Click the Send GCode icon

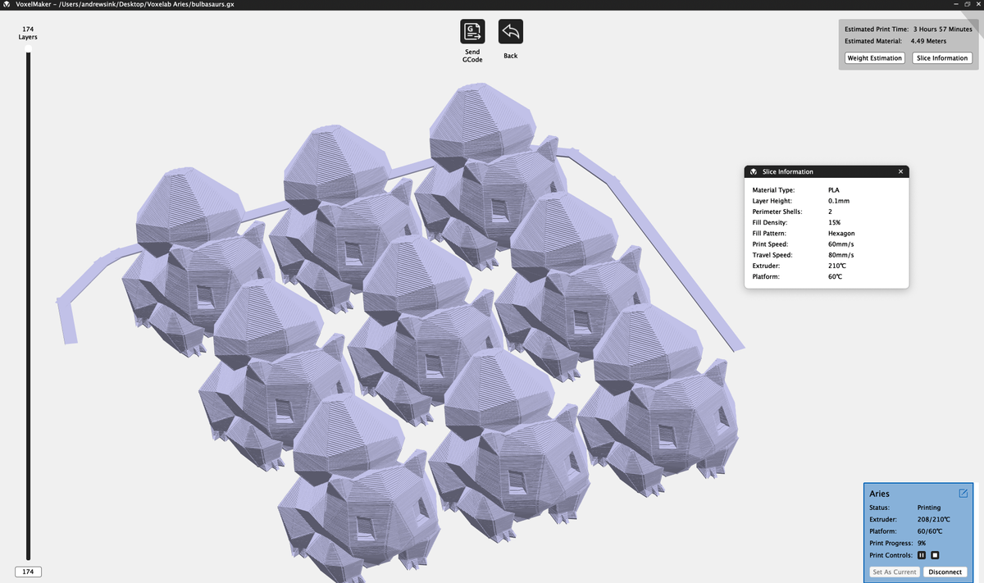tap(472, 32)
